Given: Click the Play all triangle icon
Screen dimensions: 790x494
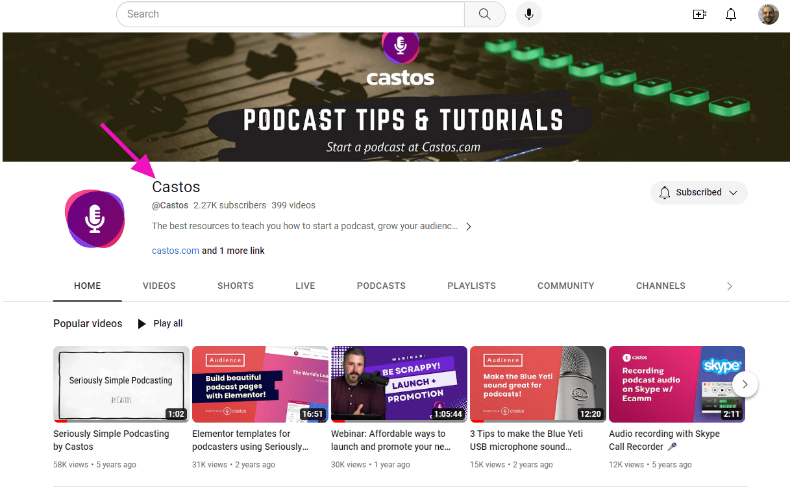Looking at the screenshot, I should (142, 323).
